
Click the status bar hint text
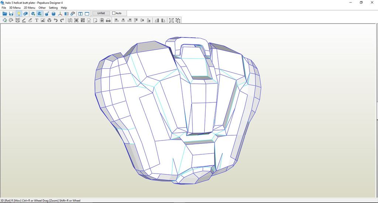pos(41,200)
